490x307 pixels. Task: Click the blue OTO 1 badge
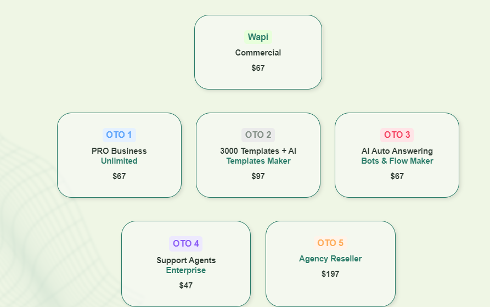119,135
